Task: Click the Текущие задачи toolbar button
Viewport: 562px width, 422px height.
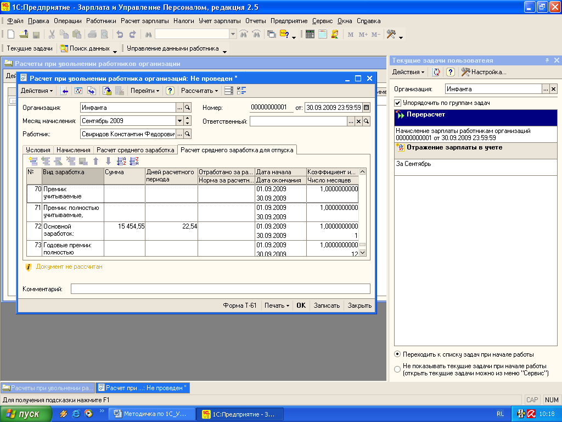Action: (30, 48)
